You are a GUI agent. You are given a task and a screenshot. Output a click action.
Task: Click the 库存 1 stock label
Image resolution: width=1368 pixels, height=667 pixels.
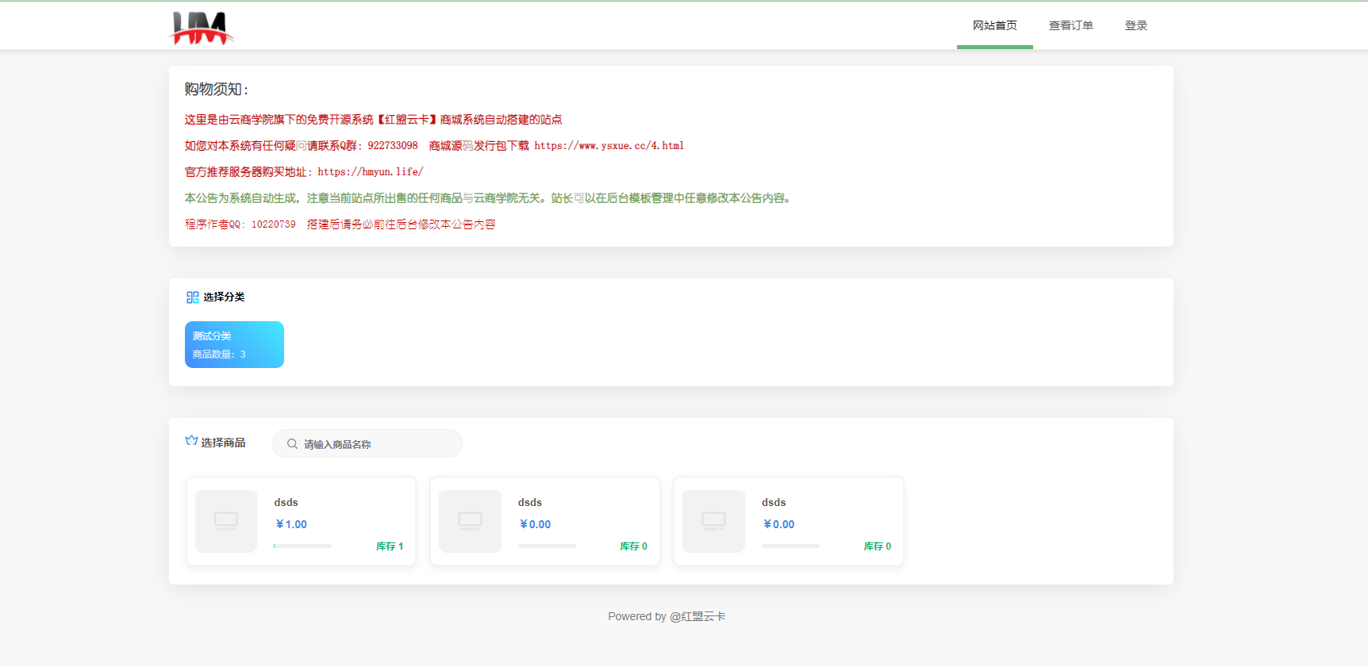[x=390, y=546]
